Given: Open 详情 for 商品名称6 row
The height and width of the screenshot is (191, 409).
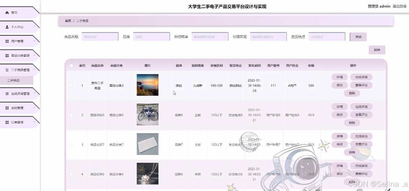Looking at the screenshot, I should click(x=339, y=166).
